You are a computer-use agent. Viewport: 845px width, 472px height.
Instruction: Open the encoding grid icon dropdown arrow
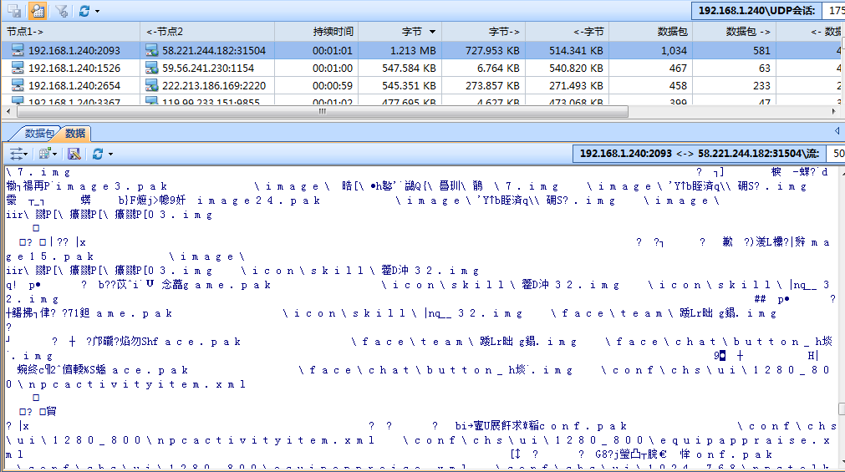point(54,155)
